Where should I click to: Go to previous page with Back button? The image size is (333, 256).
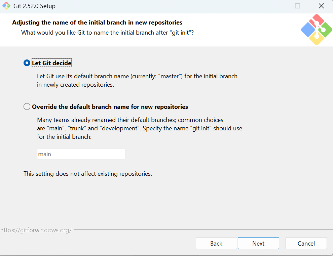(216, 243)
